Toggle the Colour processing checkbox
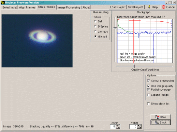 click(x=148, y=81)
